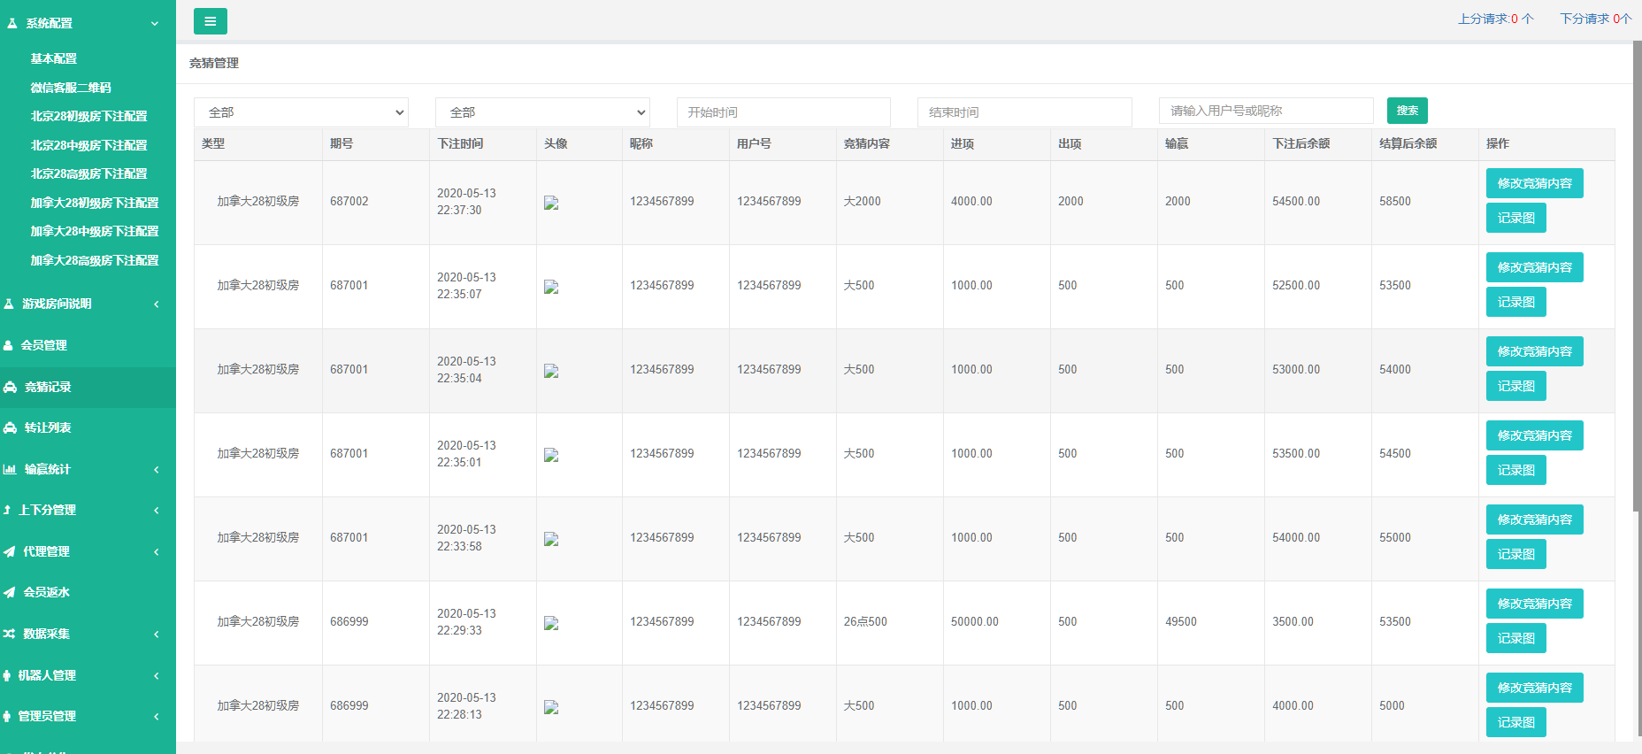Viewport: 1642px width, 754px height.
Task: Expand 输赢统计 submenu arrow
Action: click(x=157, y=469)
